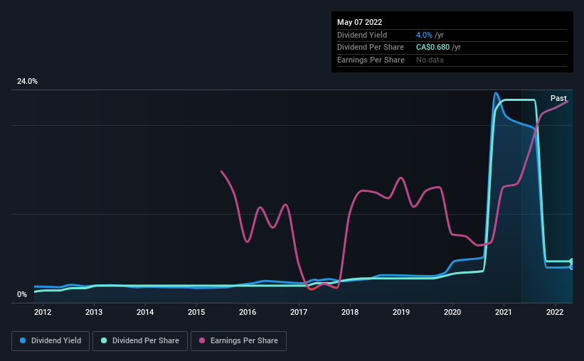Click the 'Past' label on the chart
The height and width of the screenshot is (361, 584).
[x=558, y=98]
